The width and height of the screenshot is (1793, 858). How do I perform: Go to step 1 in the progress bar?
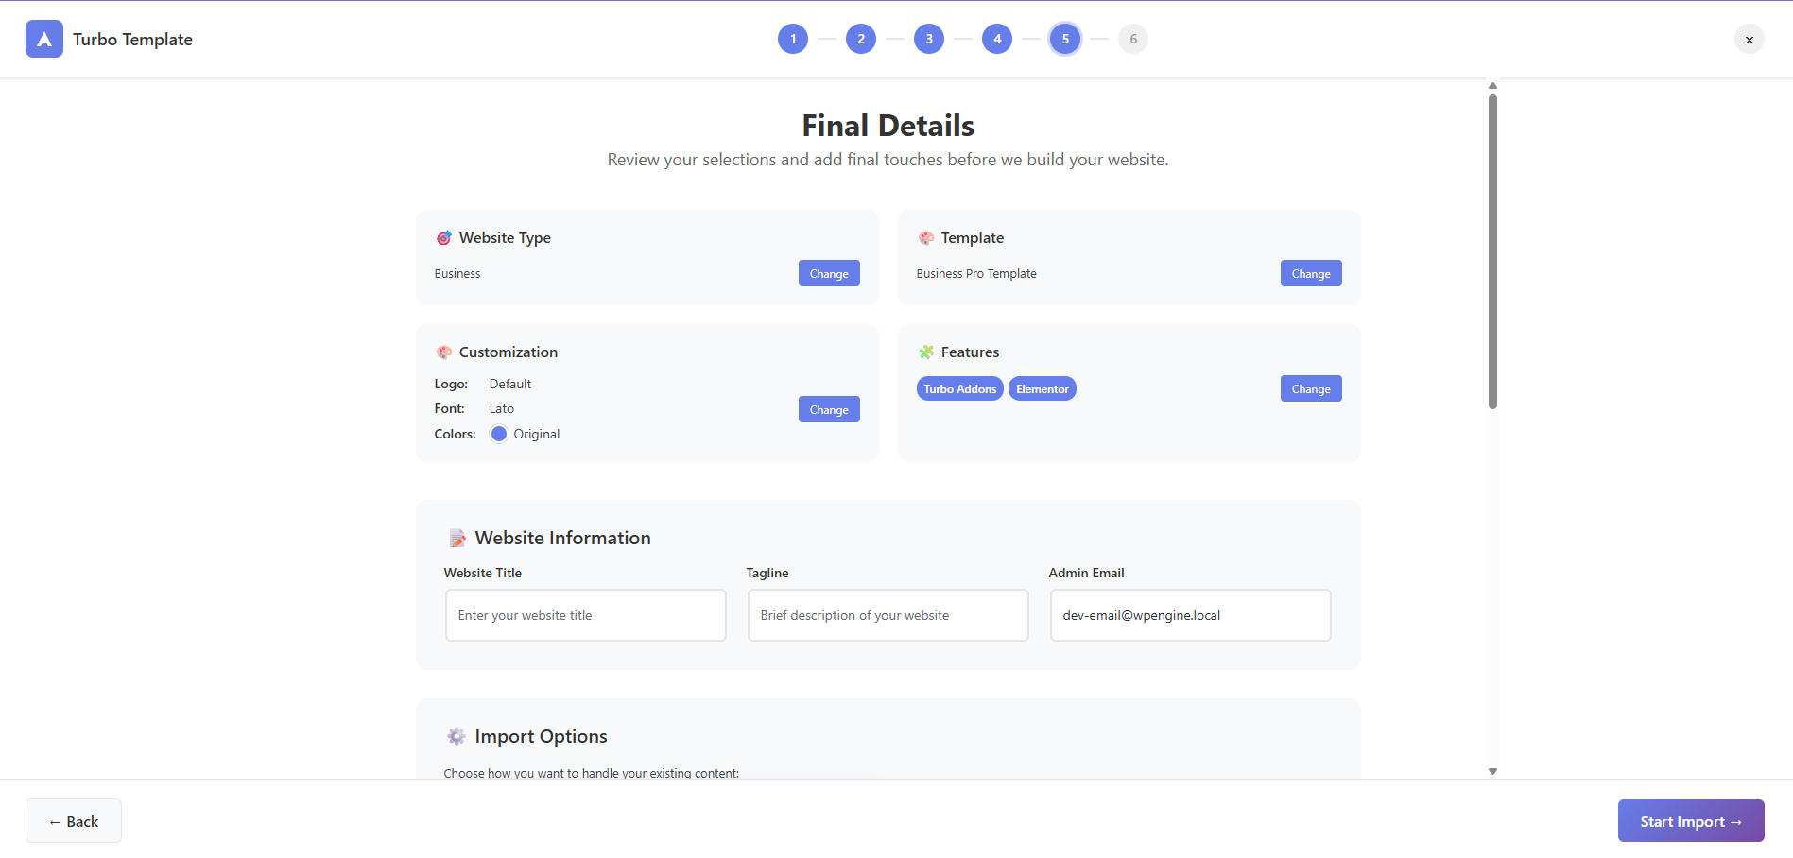[x=792, y=39]
